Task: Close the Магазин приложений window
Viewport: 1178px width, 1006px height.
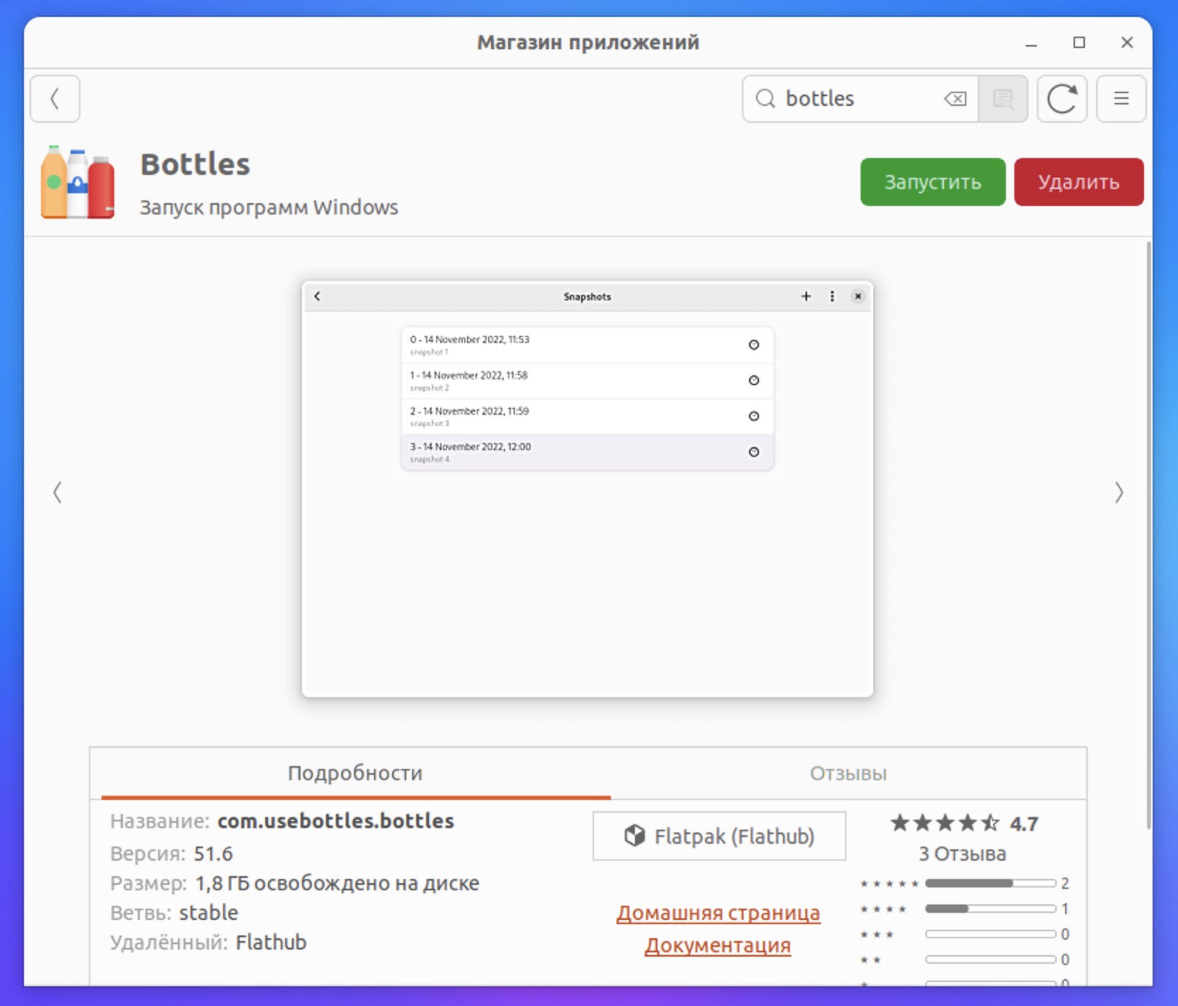Action: (1127, 42)
